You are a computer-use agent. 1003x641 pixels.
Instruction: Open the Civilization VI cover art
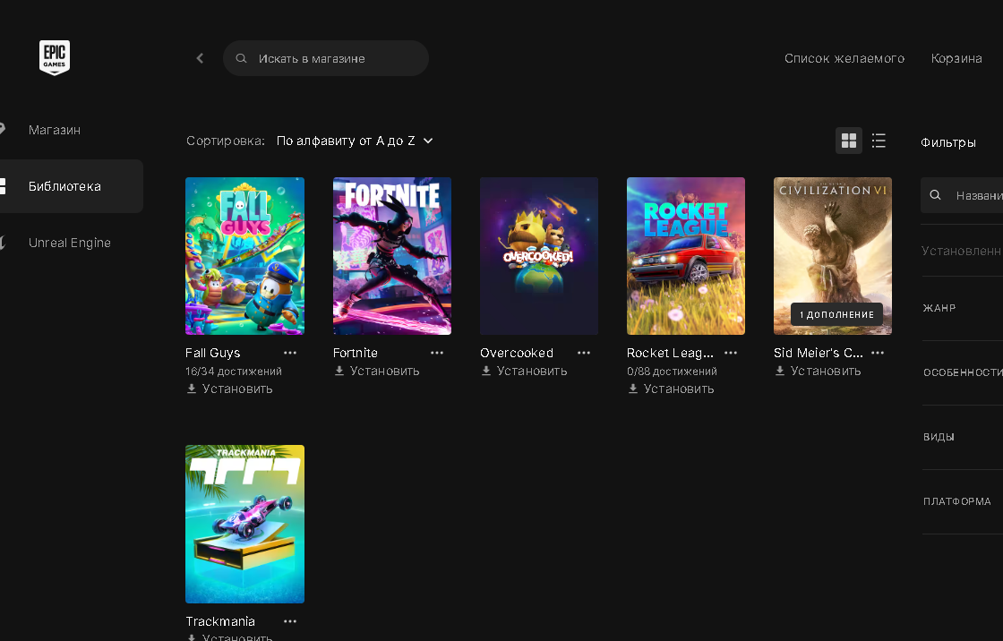pyautogui.click(x=833, y=256)
